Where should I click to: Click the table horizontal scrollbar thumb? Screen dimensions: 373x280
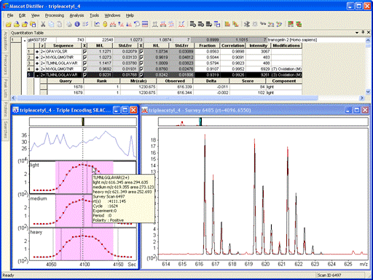(168, 98)
